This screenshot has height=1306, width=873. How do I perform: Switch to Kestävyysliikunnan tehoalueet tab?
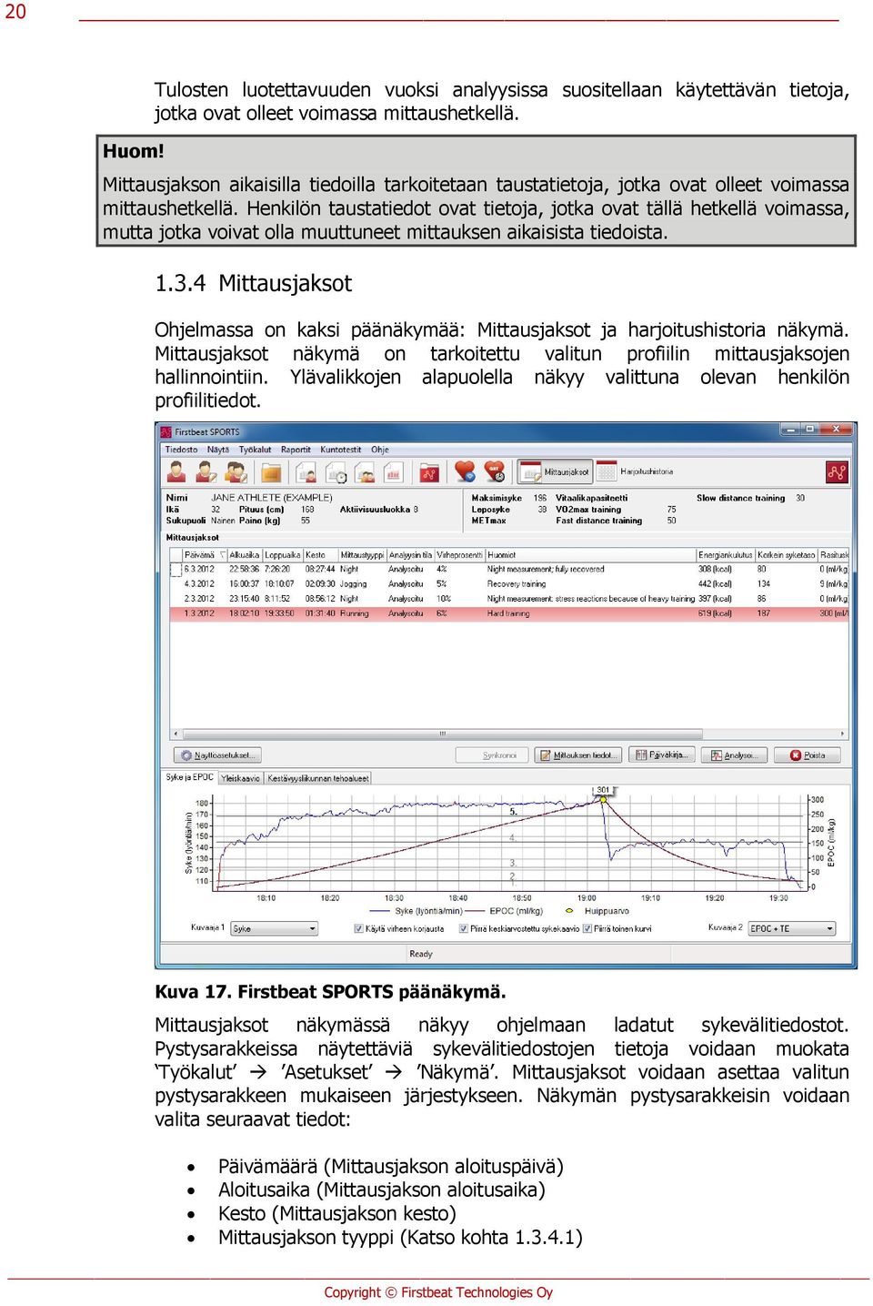pyautogui.click(x=318, y=778)
